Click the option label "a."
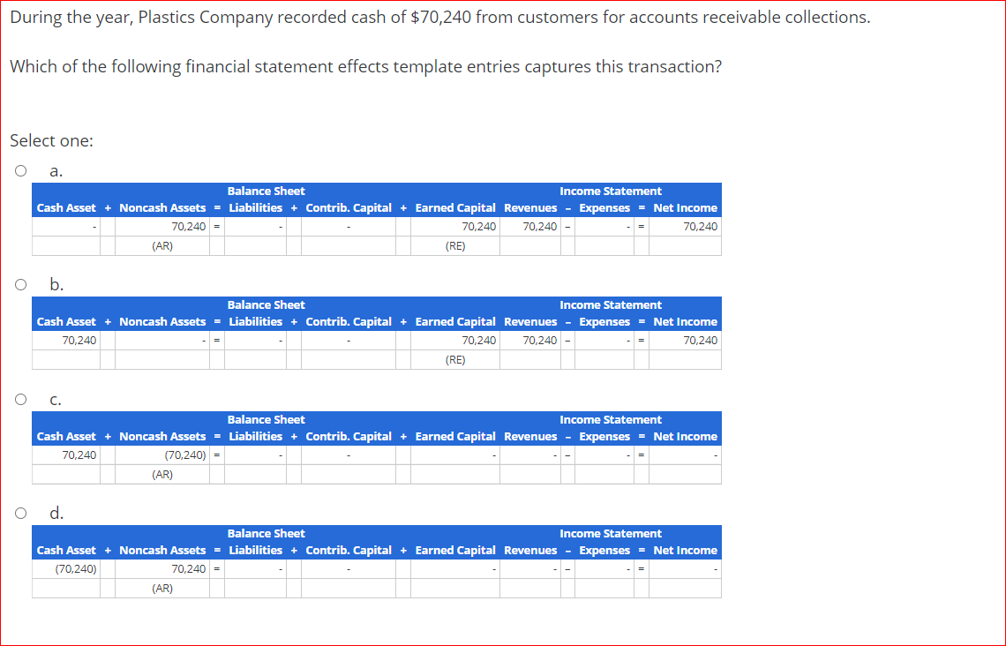Screen dimensions: 1006x646 click(55, 170)
